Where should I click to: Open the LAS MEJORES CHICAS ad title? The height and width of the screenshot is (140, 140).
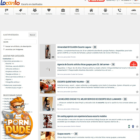89,99
